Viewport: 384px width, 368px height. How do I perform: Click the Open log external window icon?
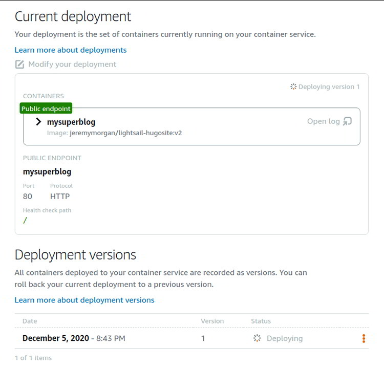pyautogui.click(x=348, y=121)
